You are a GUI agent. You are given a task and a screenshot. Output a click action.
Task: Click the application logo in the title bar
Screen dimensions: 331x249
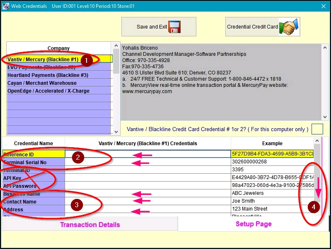(x=6, y=6)
